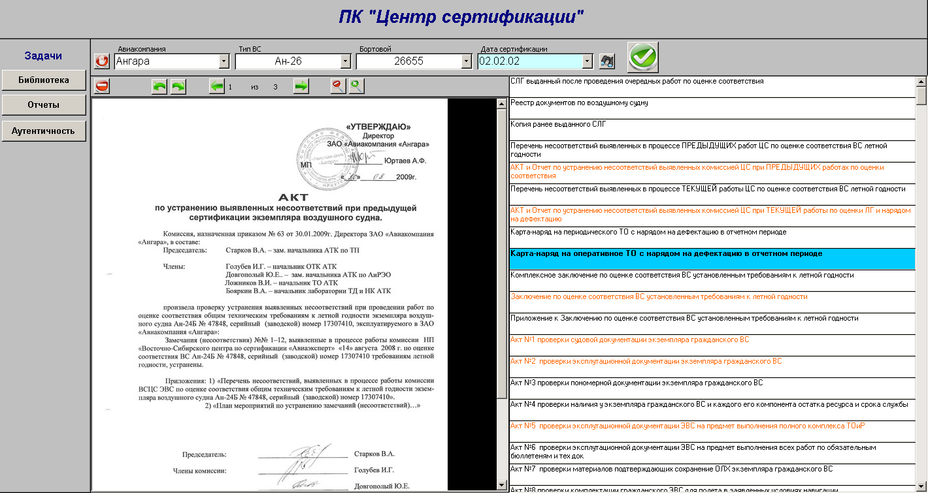Click the red power icon beside Авиакомпания
Viewport: 928px width, 493px height.
[x=101, y=61]
